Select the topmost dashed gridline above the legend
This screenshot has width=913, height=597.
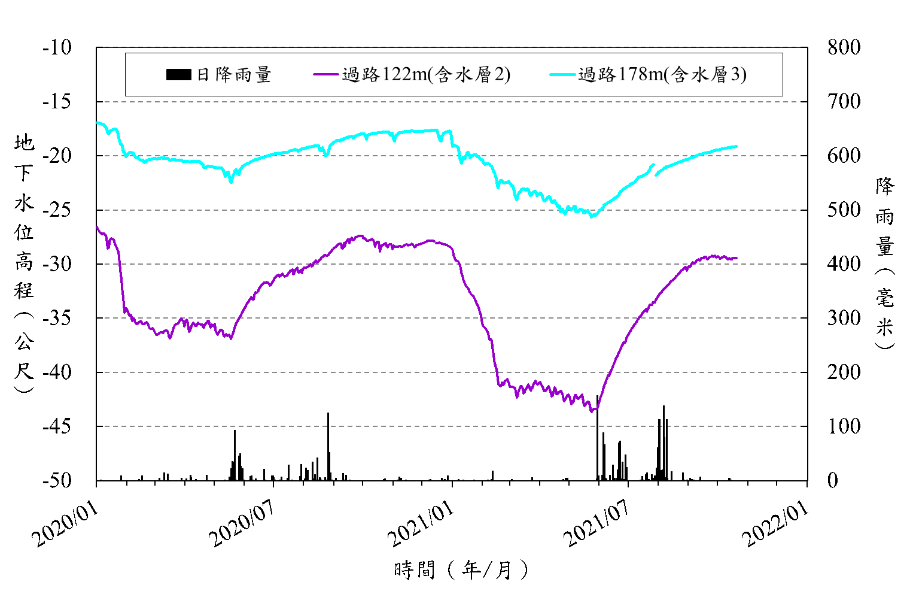tap(452, 47)
